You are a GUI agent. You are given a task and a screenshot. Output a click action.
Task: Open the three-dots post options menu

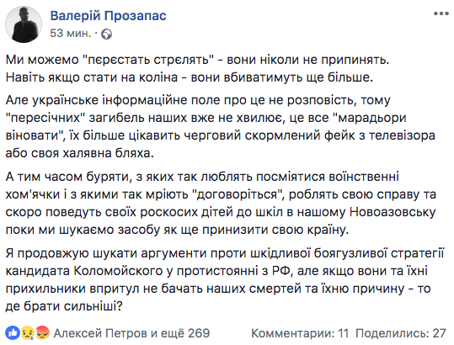point(441,13)
